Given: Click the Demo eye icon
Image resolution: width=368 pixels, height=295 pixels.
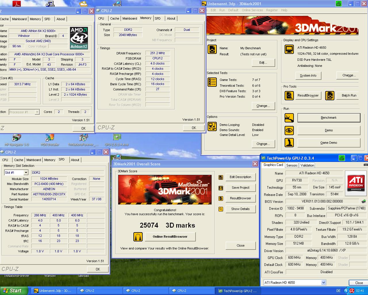Looking at the screenshot, I should 289,131.
